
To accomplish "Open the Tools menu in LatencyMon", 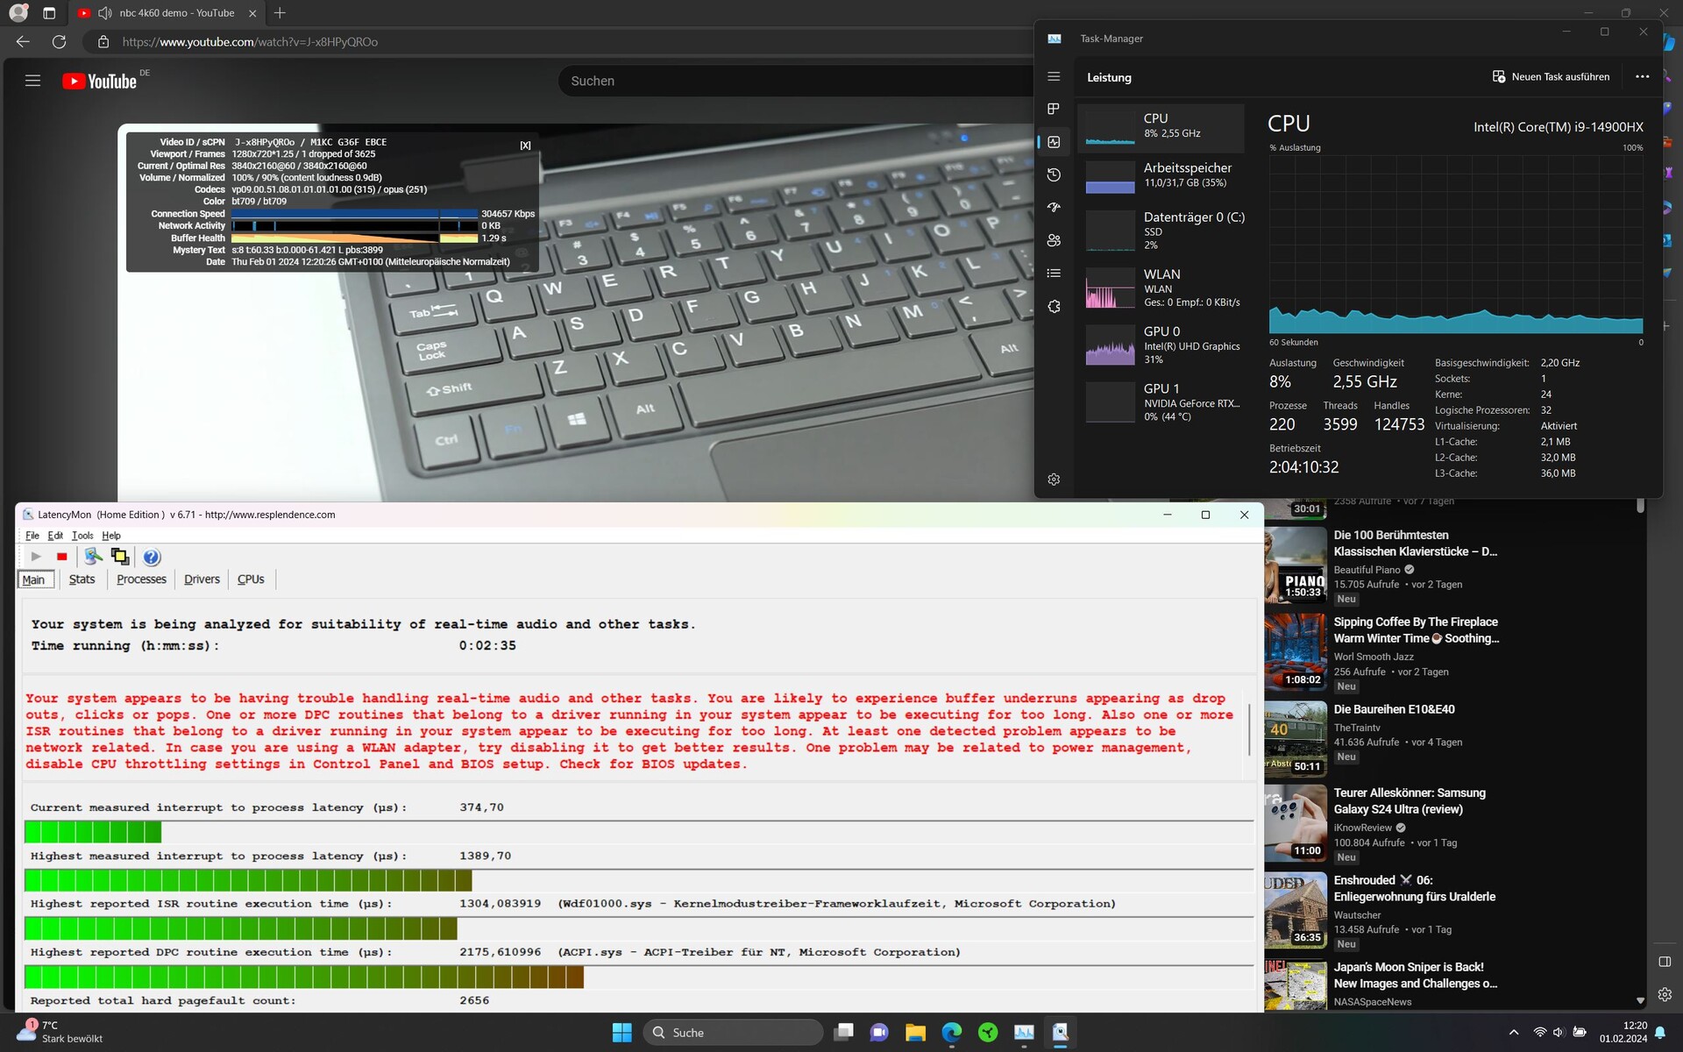I will pyautogui.click(x=82, y=536).
